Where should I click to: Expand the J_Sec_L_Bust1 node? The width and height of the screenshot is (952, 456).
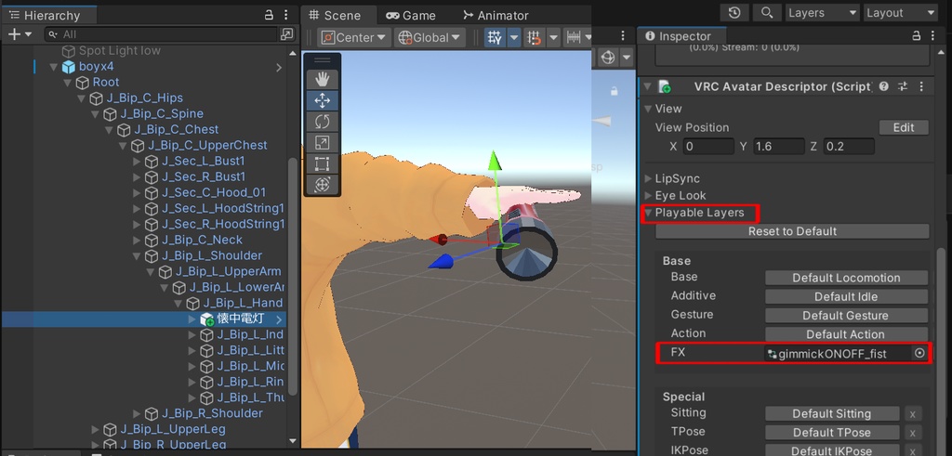pyautogui.click(x=137, y=162)
